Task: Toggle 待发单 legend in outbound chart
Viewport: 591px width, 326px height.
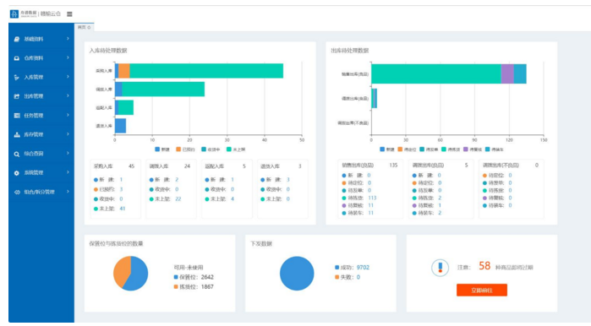Action: [x=429, y=149]
